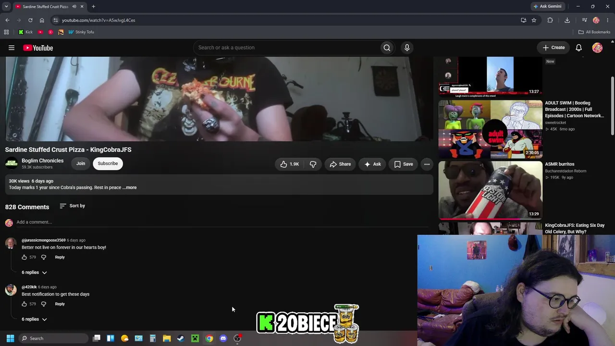
Task: Open Steam from the taskbar
Action: (181, 338)
